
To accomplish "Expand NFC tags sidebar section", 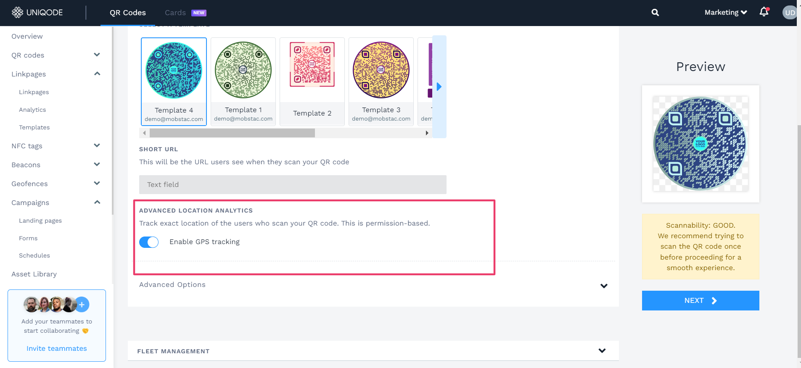I will click(x=97, y=146).
